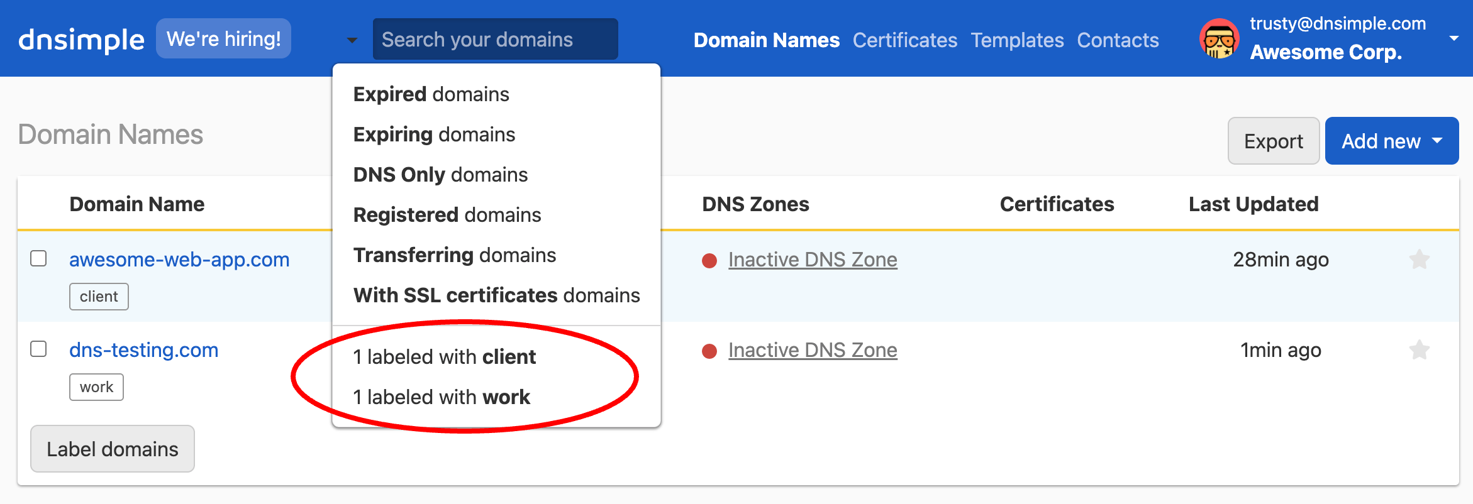Star the dns-testing.com domain
This screenshot has width=1473, height=504.
pos(1420,349)
